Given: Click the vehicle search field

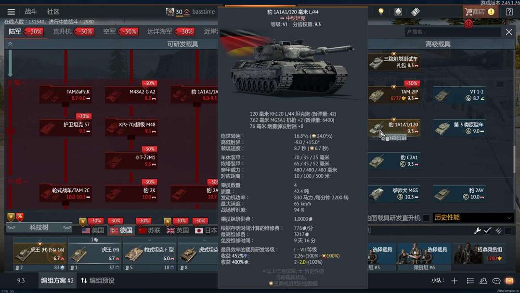Looking at the screenshot, I should pyautogui.click(x=453, y=32).
